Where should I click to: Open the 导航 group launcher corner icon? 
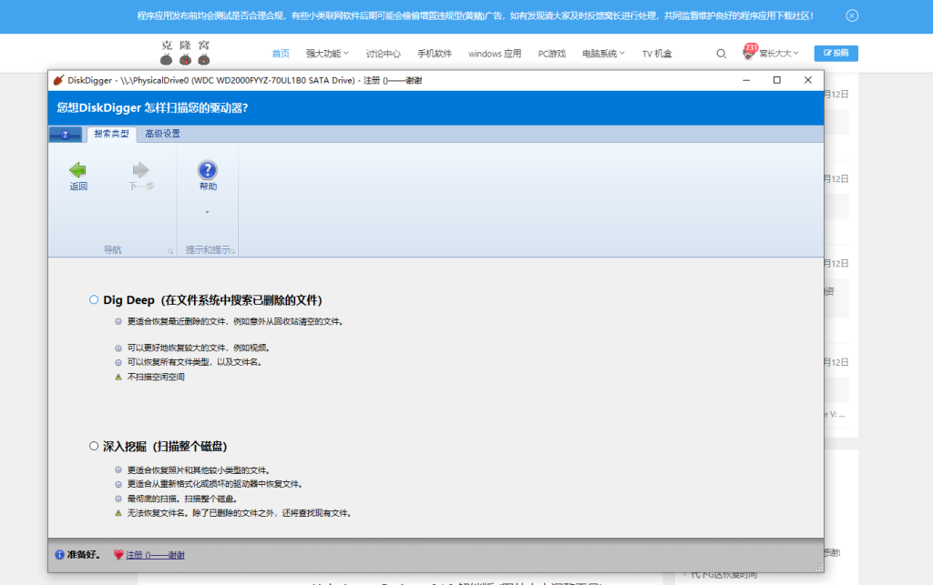tap(170, 251)
